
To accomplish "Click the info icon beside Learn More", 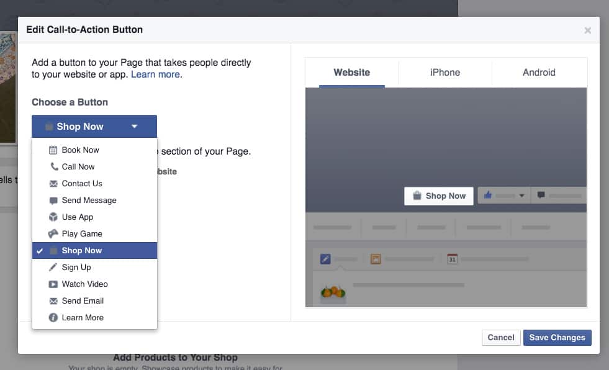I will tap(53, 318).
